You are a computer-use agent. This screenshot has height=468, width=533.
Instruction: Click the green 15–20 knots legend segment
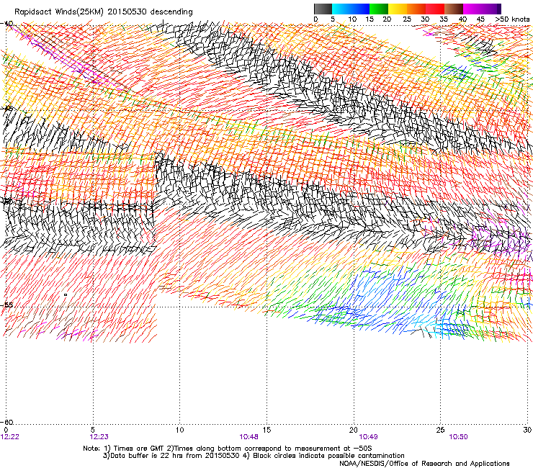coord(379,9)
